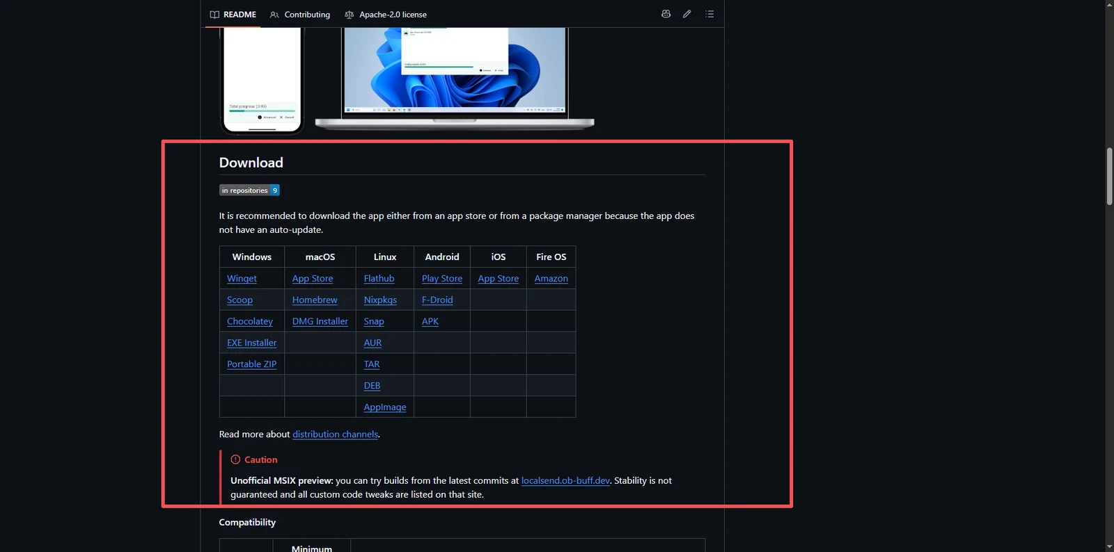This screenshot has height=552, width=1114.
Task: Follow the 'distribution channels' link
Action: click(336, 435)
